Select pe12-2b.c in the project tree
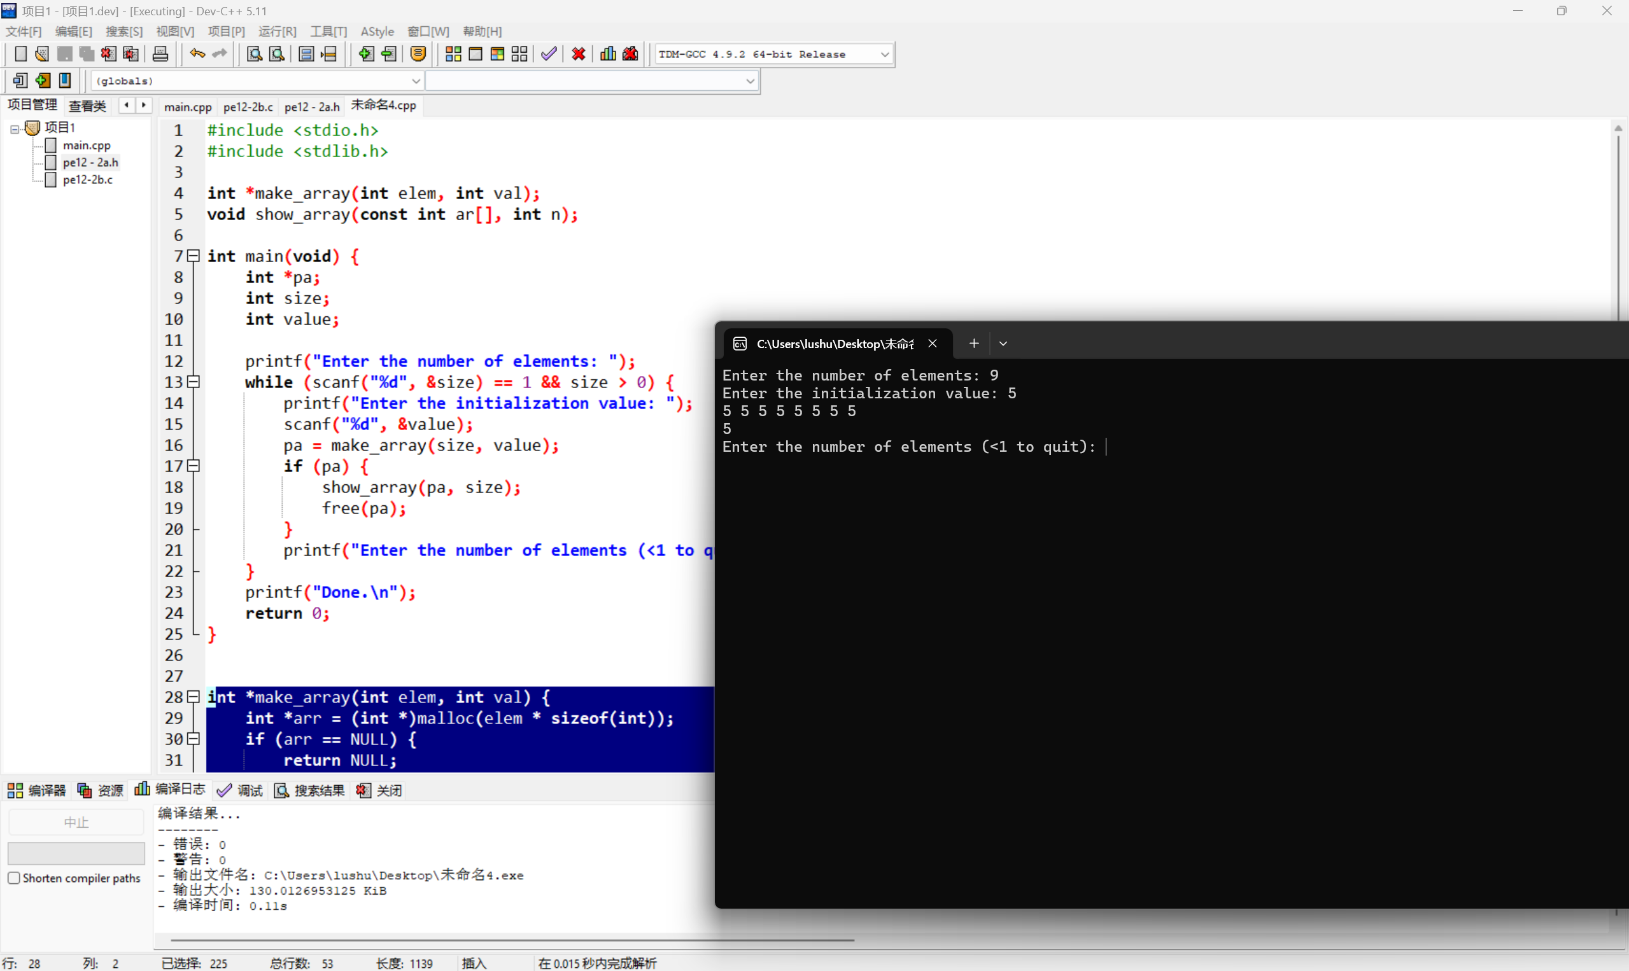 (x=88, y=180)
